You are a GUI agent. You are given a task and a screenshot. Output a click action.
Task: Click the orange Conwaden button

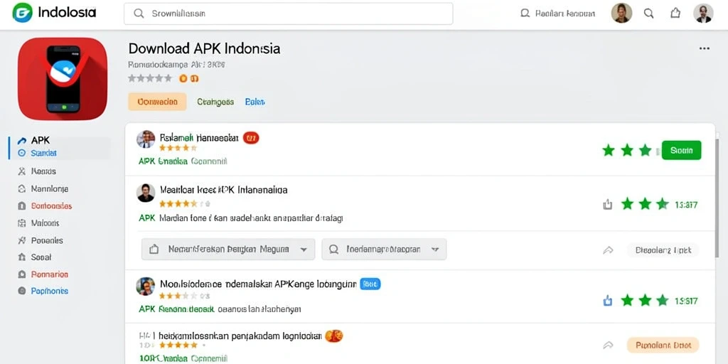point(157,102)
